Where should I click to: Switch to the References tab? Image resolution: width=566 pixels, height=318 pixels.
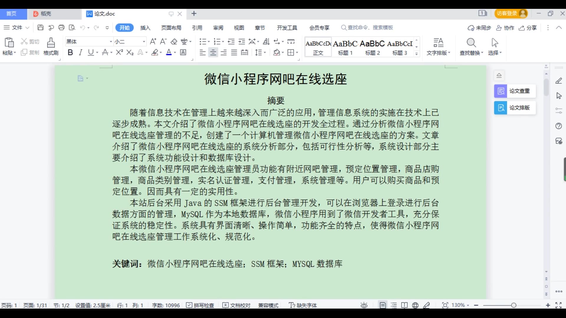(197, 28)
